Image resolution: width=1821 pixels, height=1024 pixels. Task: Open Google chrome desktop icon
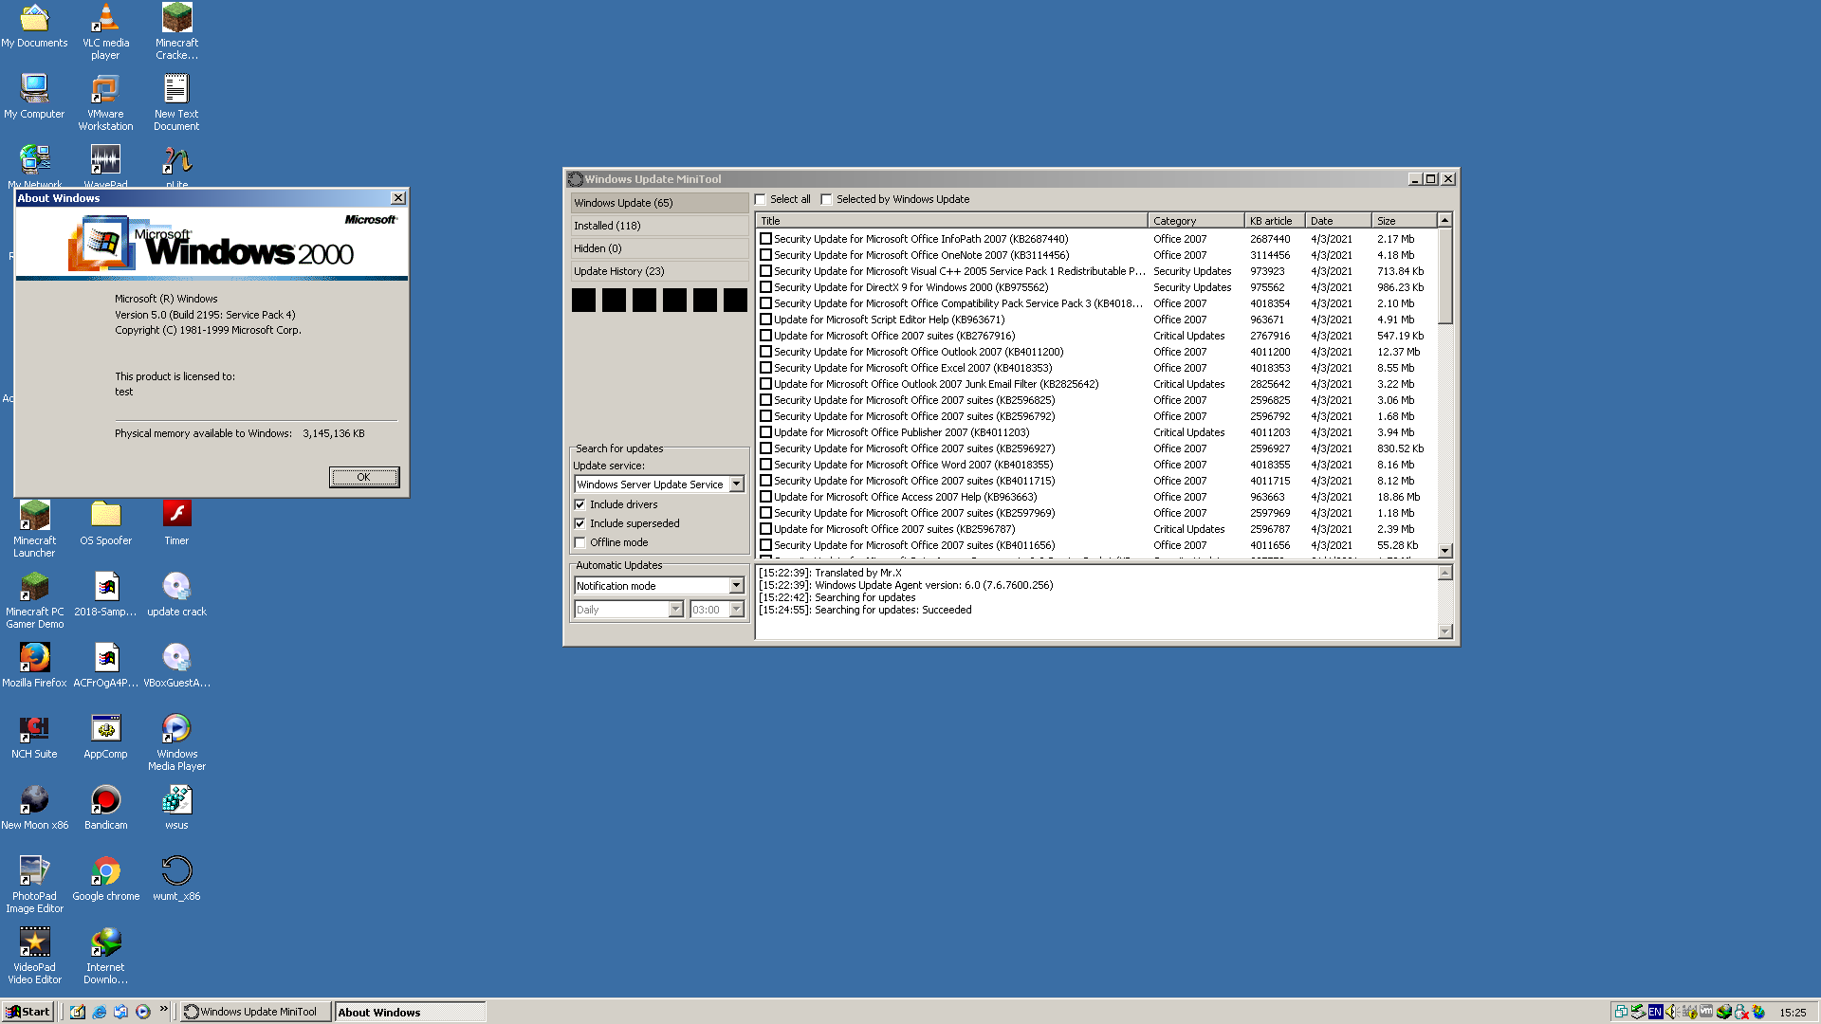coord(105,878)
